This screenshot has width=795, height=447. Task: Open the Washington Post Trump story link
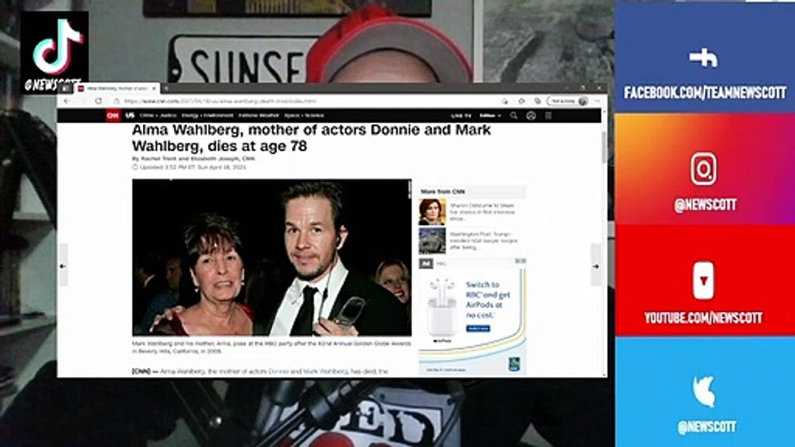click(483, 241)
